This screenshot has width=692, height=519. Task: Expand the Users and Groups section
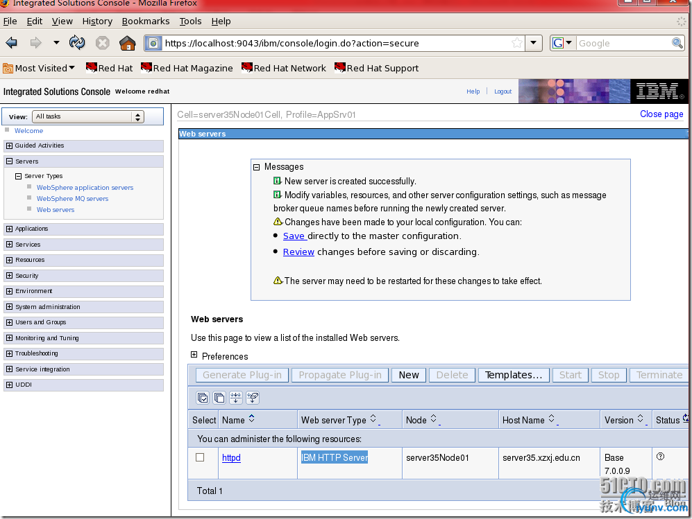[x=9, y=322]
